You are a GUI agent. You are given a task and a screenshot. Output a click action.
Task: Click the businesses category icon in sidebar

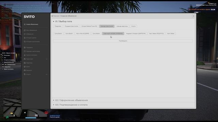coord(25,70)
